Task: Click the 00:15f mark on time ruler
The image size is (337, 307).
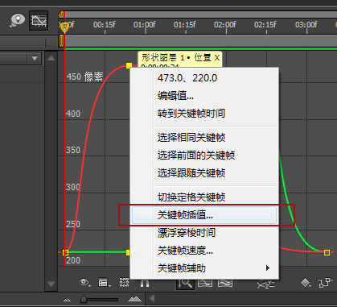Action: tap(105, 25)
